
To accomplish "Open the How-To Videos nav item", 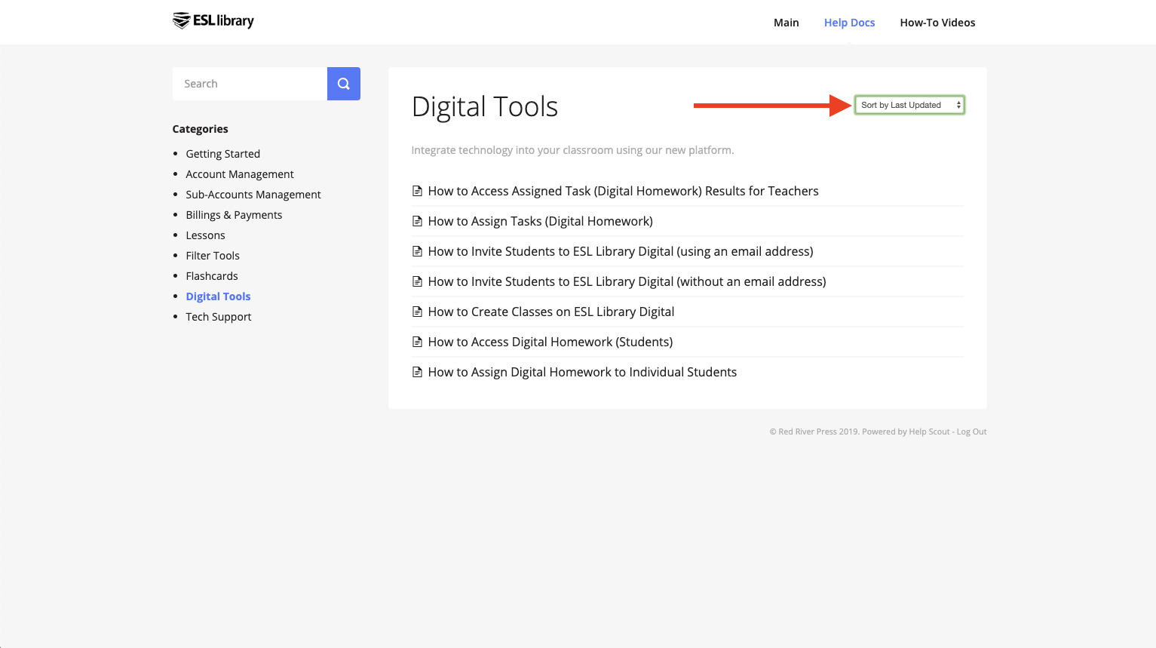I will tap(937, 23).
